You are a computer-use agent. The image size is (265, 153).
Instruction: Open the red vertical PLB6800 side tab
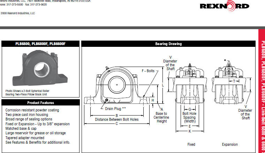pos(262,94)
